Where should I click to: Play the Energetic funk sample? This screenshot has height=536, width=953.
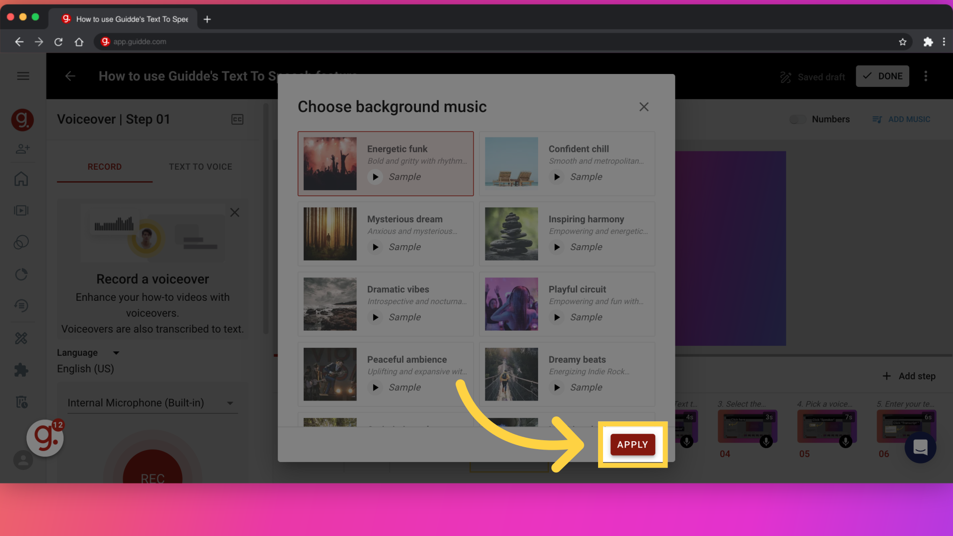point(375,177)
